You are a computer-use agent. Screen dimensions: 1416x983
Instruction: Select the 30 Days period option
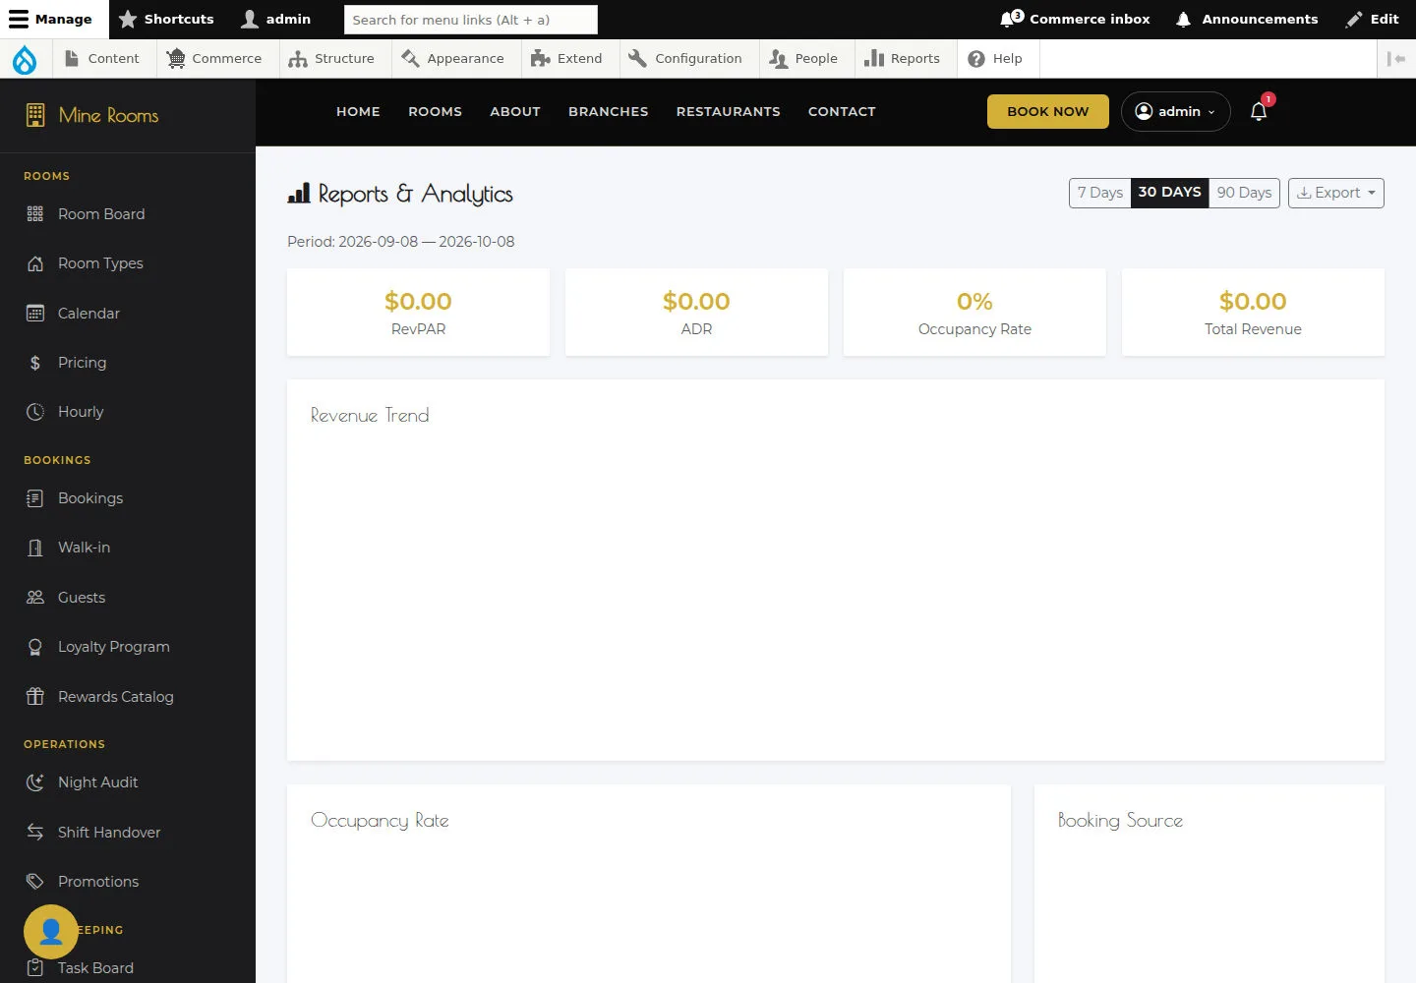pyautogui.click(x=1169, y=193)
